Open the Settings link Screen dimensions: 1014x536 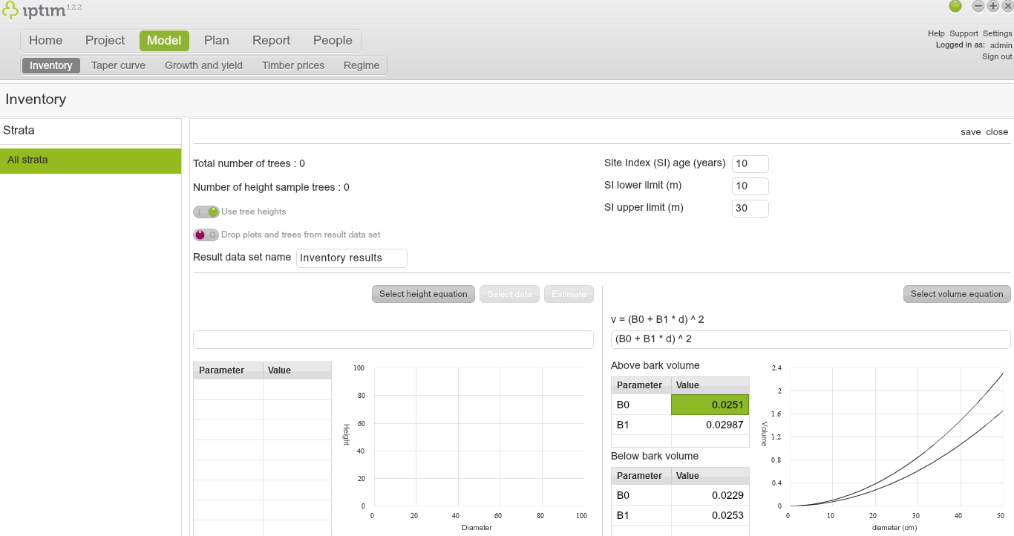click(997, 33)
